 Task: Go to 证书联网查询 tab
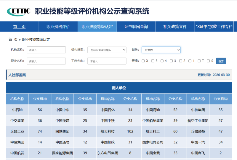136,27
